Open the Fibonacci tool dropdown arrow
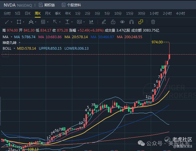Viewport: 196px width, 151px height. coord(48,22)
